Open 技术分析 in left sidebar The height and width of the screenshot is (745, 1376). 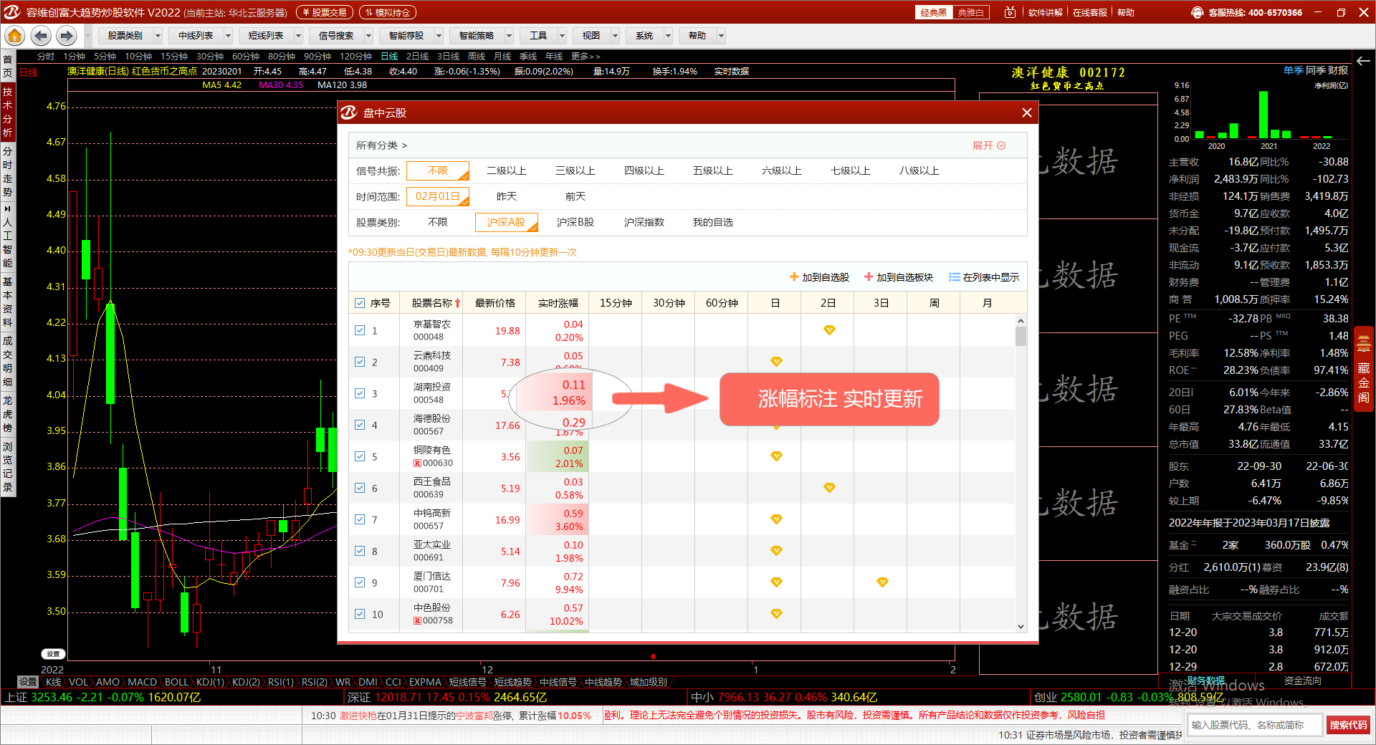(x=7, y=112)
